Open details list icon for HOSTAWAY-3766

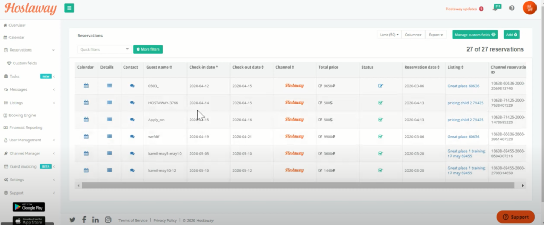pyautogui.click(x=110, y=103)
